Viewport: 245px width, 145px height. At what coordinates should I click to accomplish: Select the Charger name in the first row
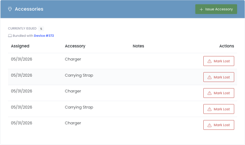tap(73, 59)
